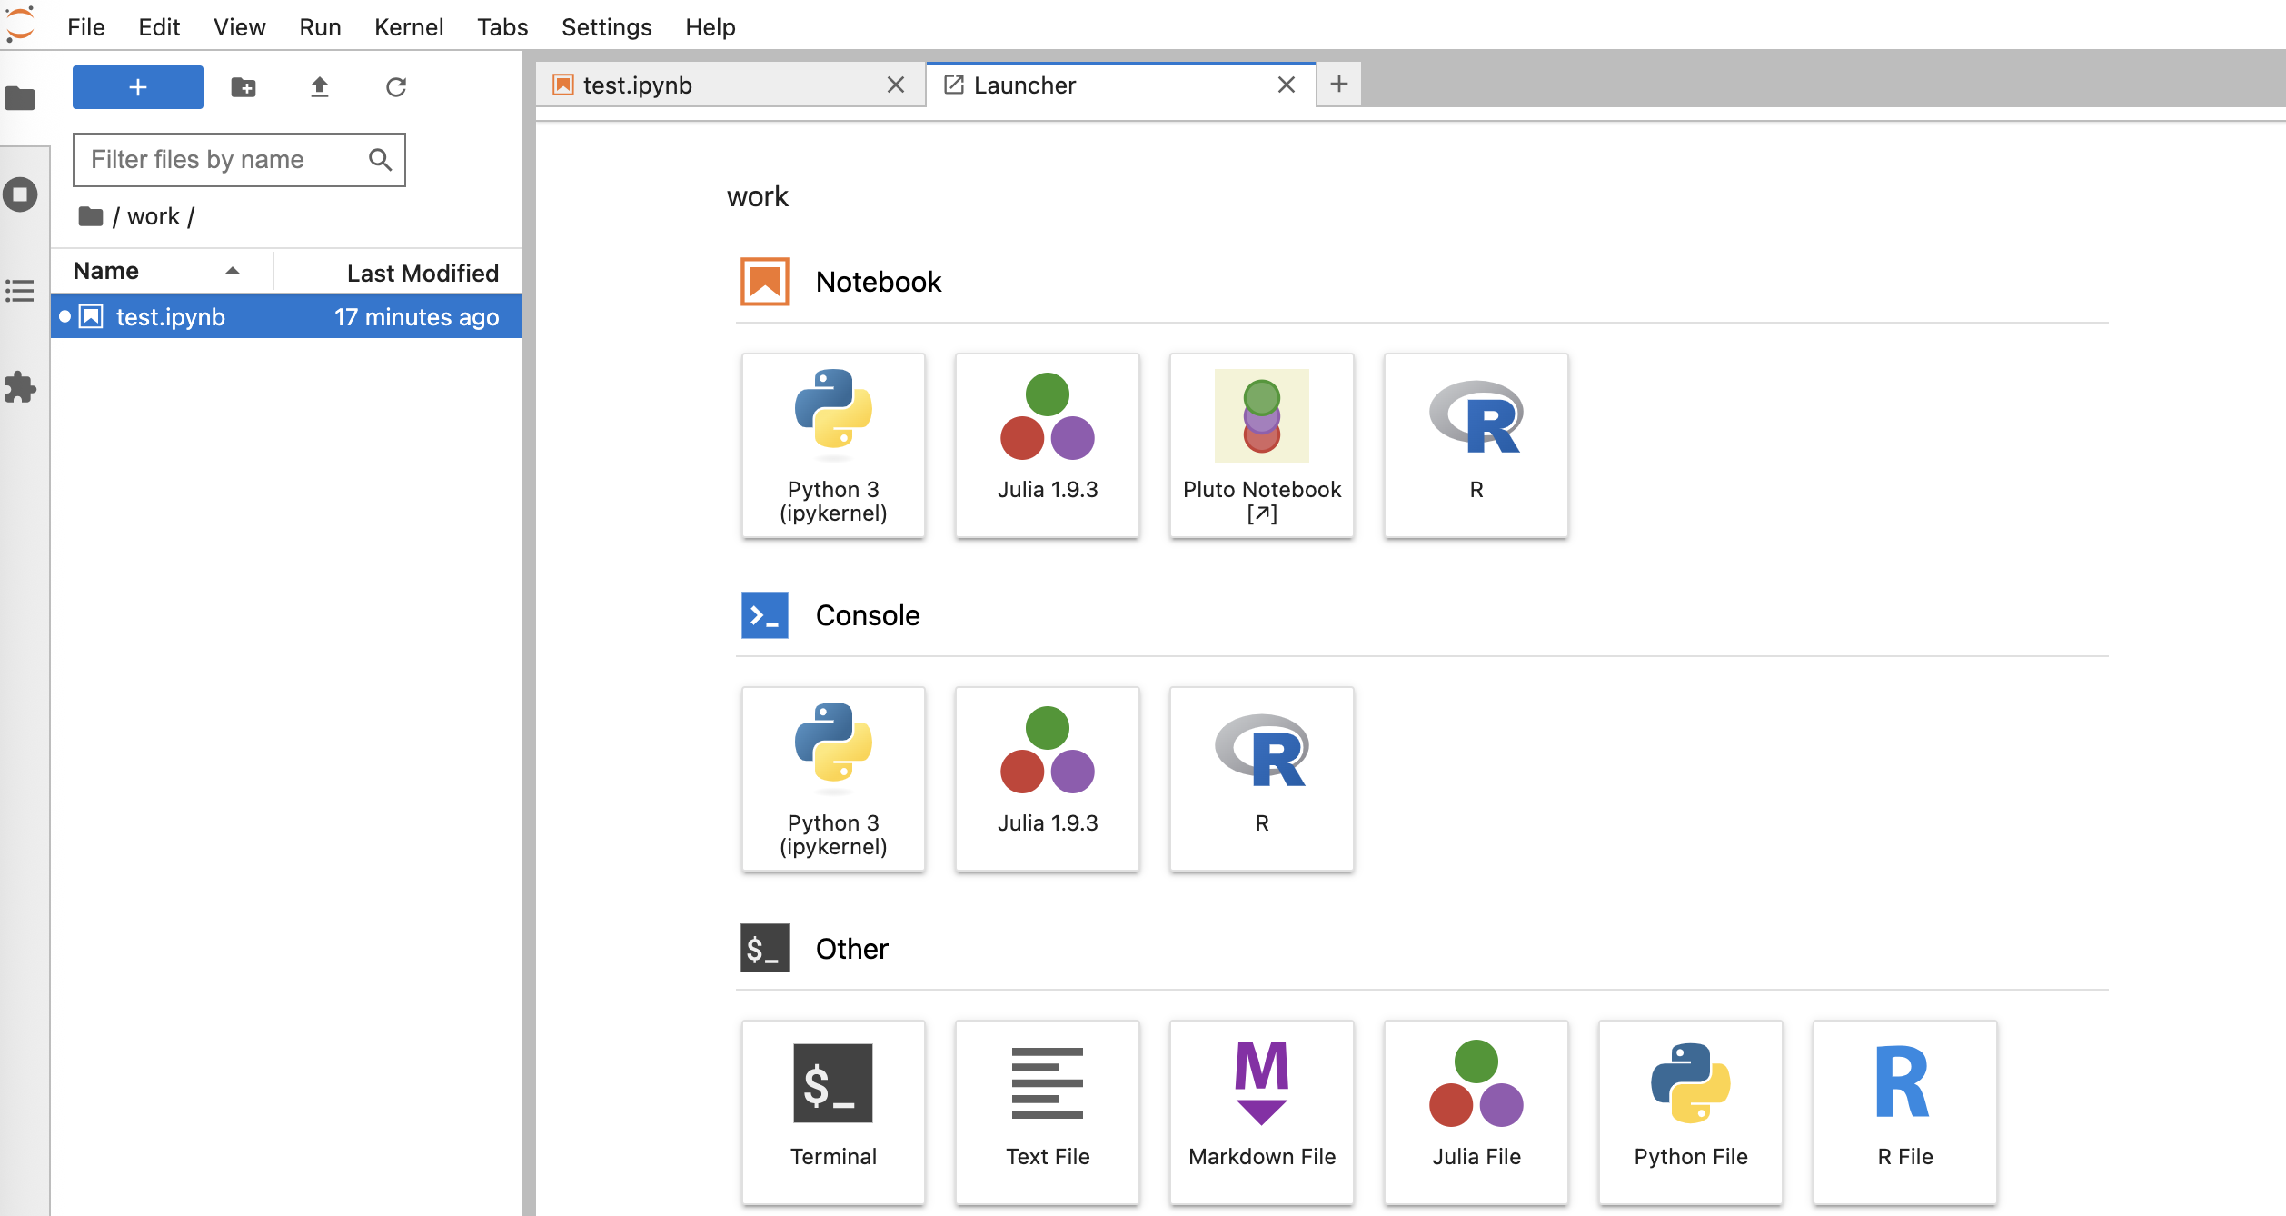Open the Extension Manager sidebar
Screen dimensions: 2286x1216
pyautogui.click(x=20, y=387)
